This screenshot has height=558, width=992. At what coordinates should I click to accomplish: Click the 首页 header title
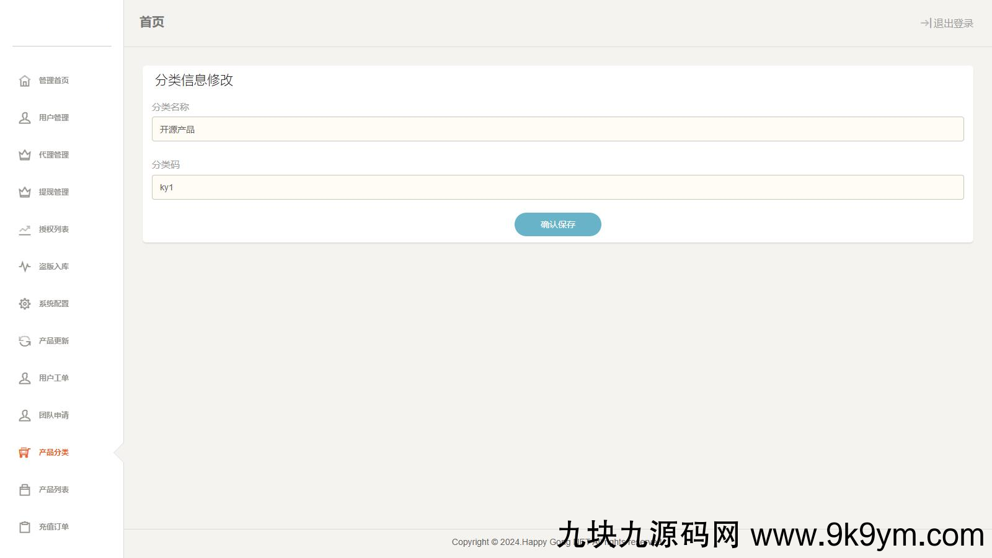(x=152, y=22)
